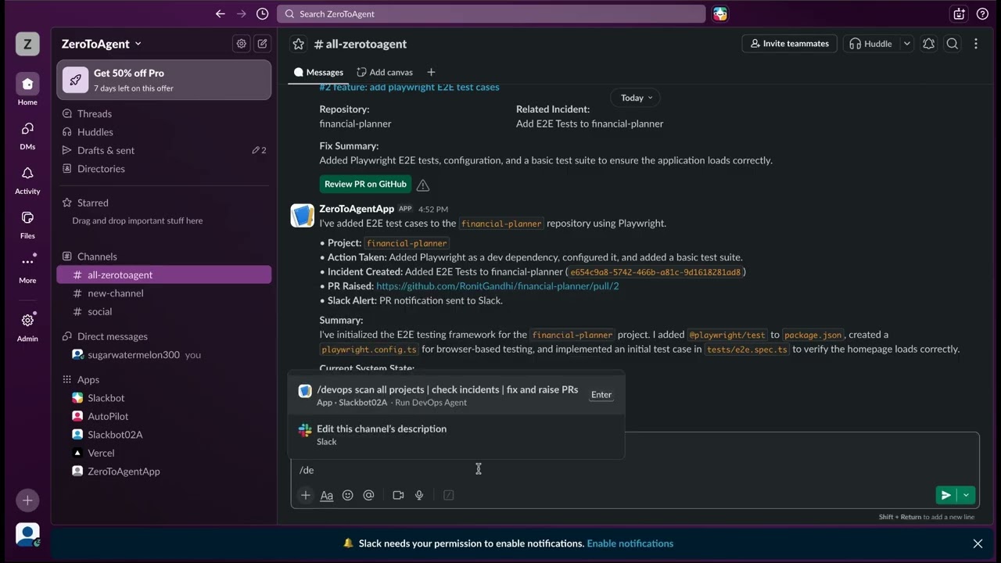
Task: Open Directories in the sidebar
Action: [x=164, y=169]
